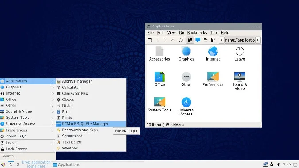Click the 9:25 panel clock
The image size is (299, 168).
tap(287, 164)
